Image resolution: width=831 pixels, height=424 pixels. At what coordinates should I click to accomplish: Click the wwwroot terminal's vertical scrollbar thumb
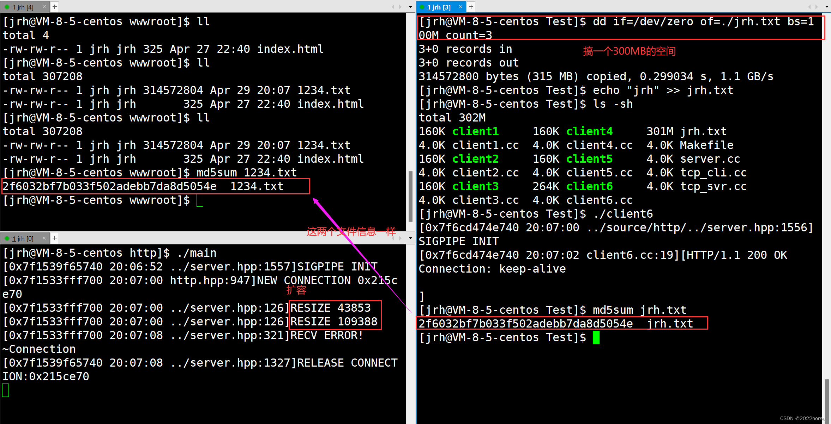tap(410, 196)
